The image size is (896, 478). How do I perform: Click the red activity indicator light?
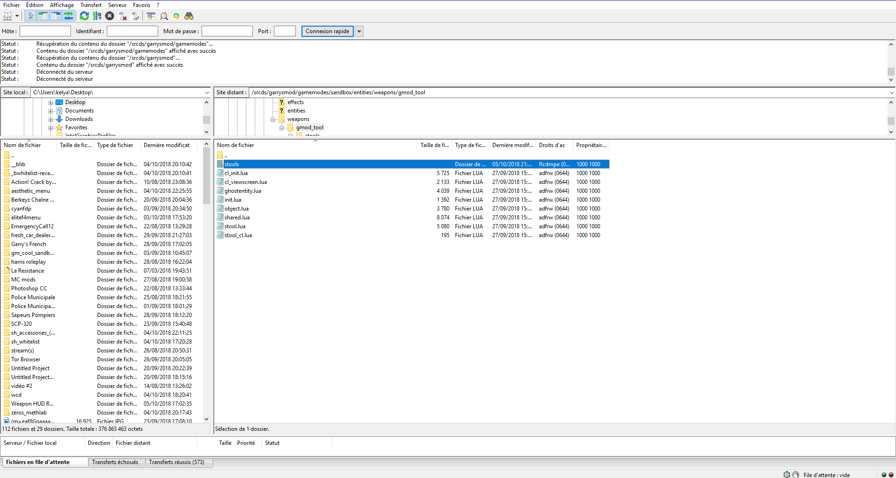point(891,474)
